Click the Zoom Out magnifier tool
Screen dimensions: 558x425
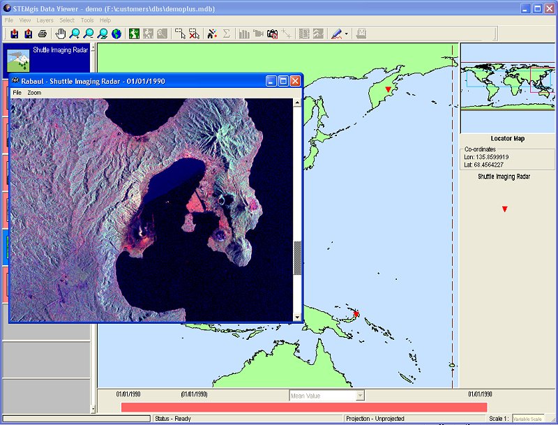tap(89, 33)
